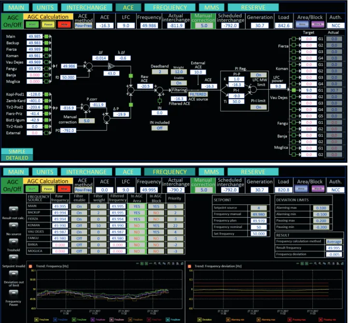This screenshot has width=349, height=323.
Task: Click the Result not calc. indicator lamp
Action: click(14, 211)
